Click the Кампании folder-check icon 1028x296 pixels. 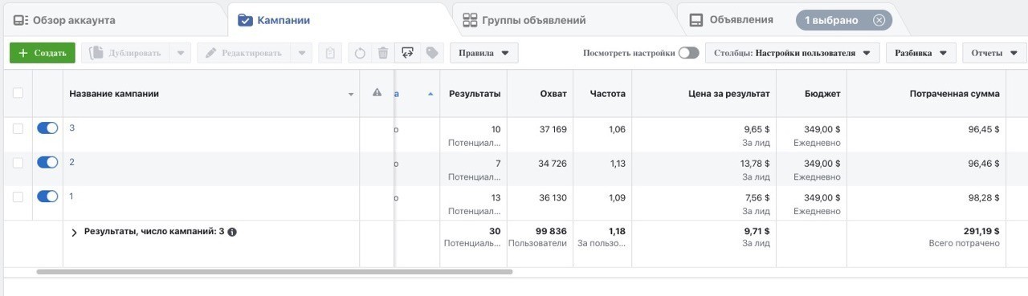246,20
